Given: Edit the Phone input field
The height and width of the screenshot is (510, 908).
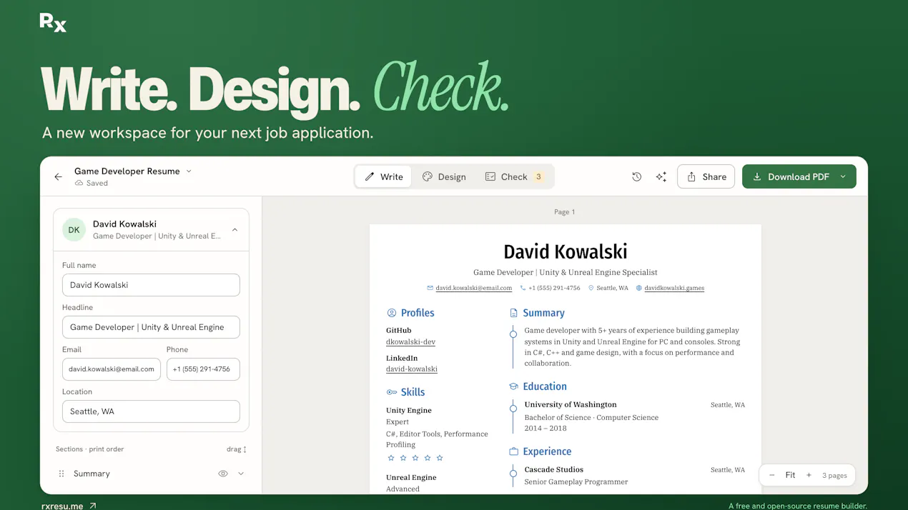Looking at the screenshot, I should point(203,369).
